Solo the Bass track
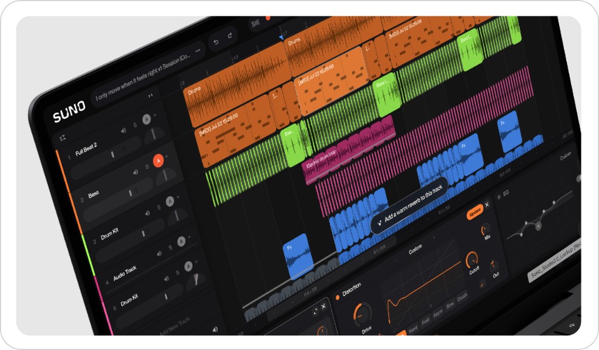This screenshot has width=599, height=350. tap(147, 167)
